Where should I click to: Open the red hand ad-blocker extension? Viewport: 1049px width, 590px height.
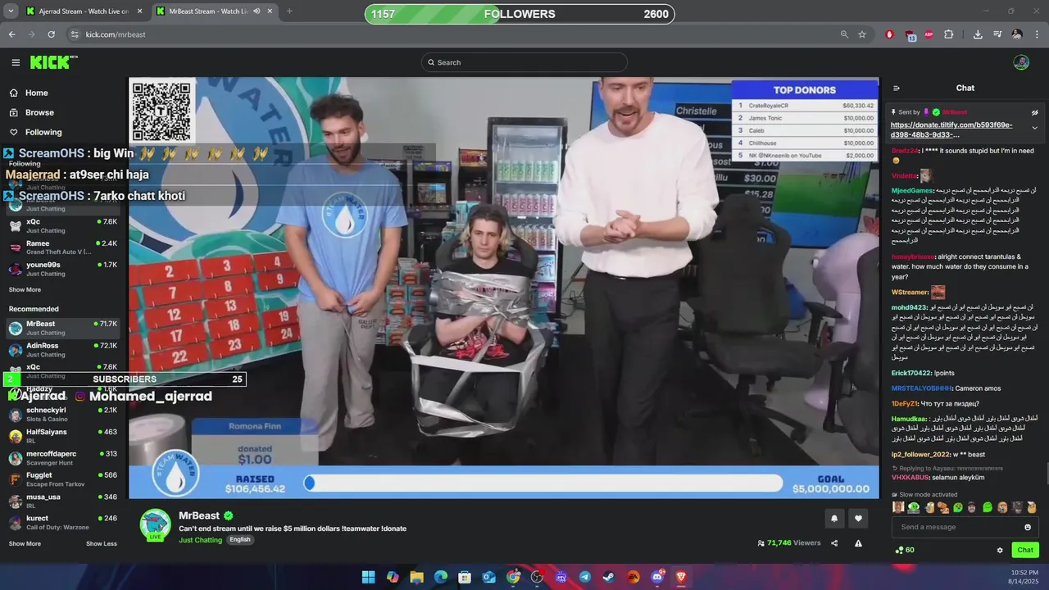click(x=890, y=34)
